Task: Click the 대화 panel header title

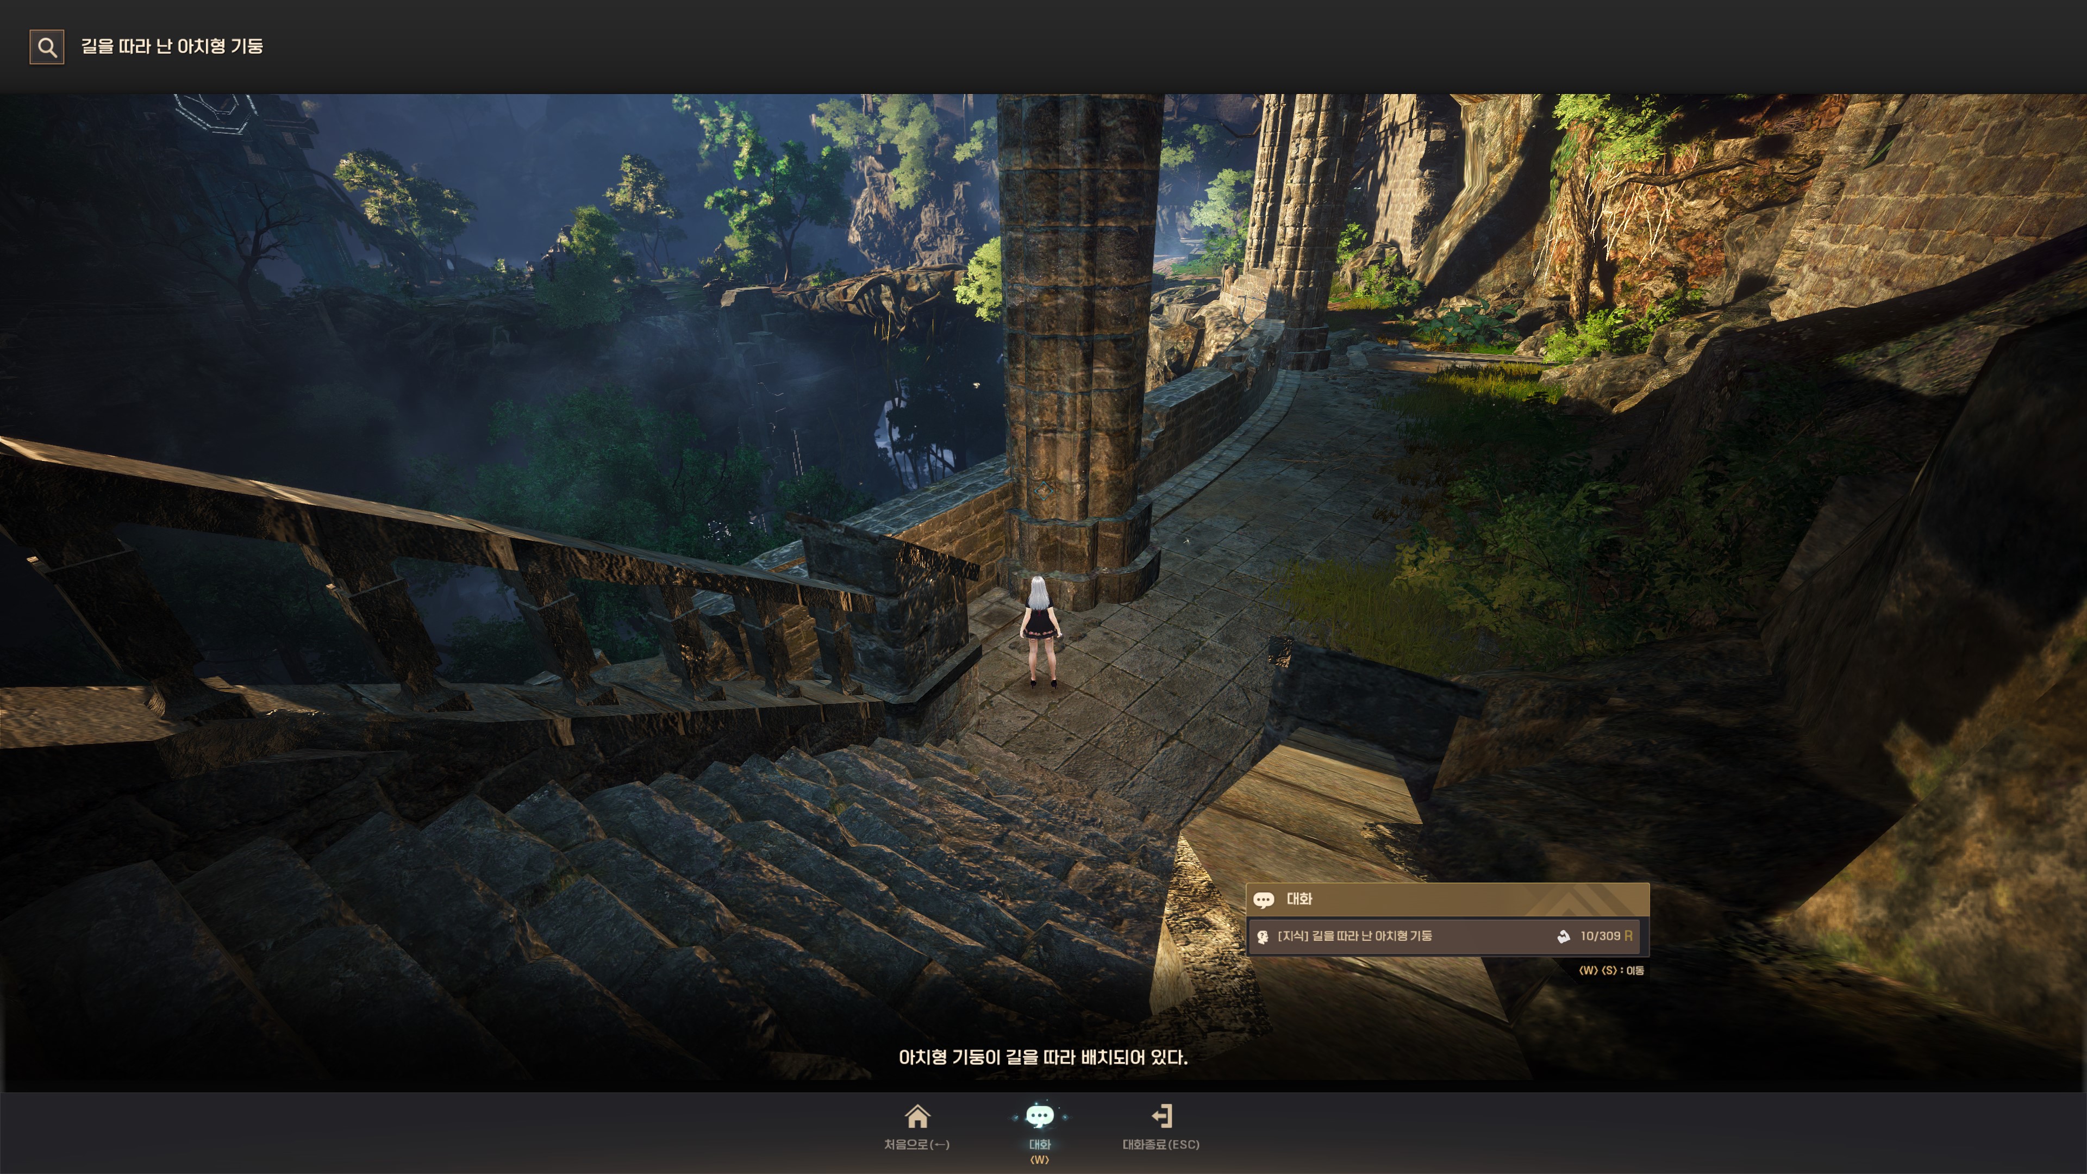Action: coord(1299,900)
